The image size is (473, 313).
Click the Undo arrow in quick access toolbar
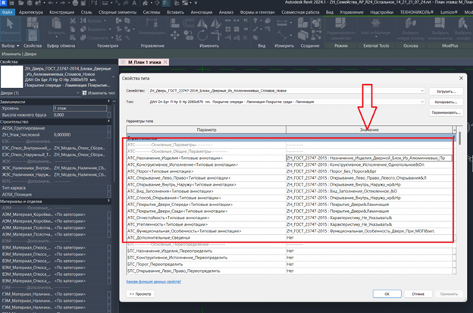50,3
